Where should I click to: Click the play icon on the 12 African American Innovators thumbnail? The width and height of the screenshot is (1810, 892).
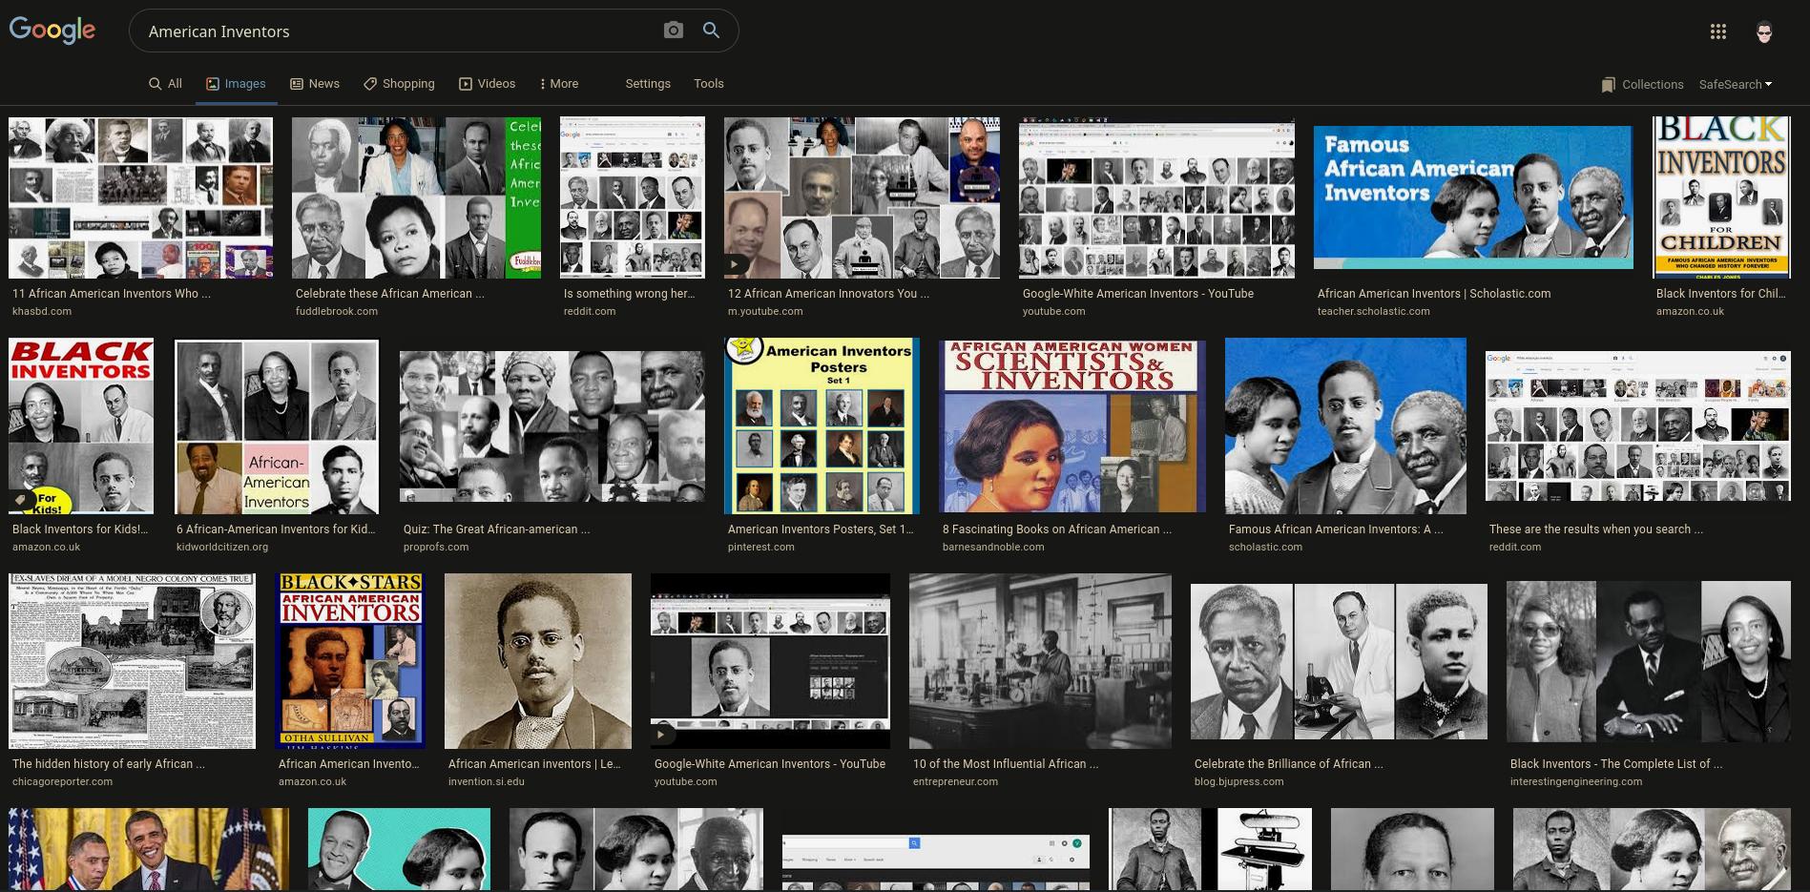tap(735, 265)
